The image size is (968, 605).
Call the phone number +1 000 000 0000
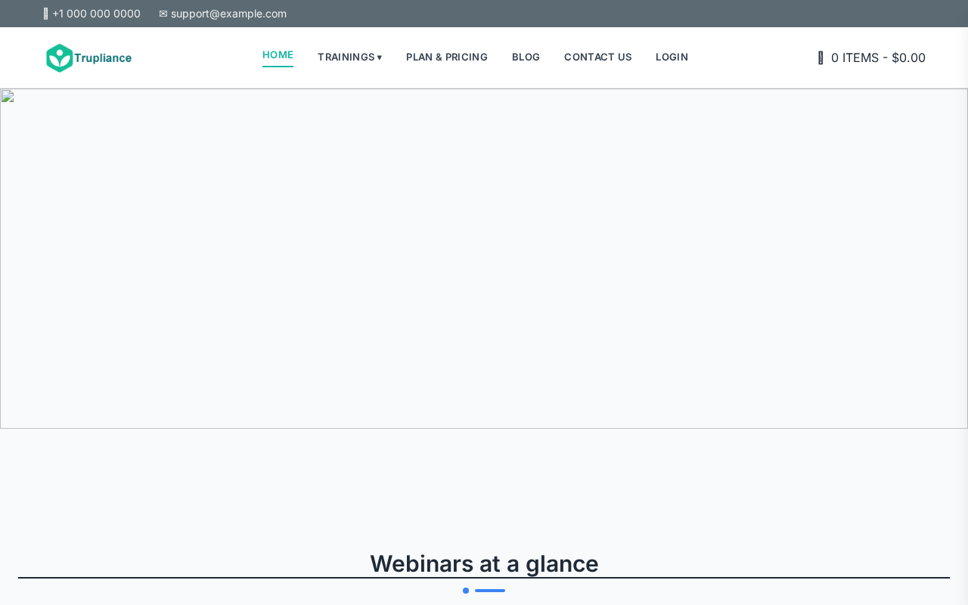[x=96, y=14]
